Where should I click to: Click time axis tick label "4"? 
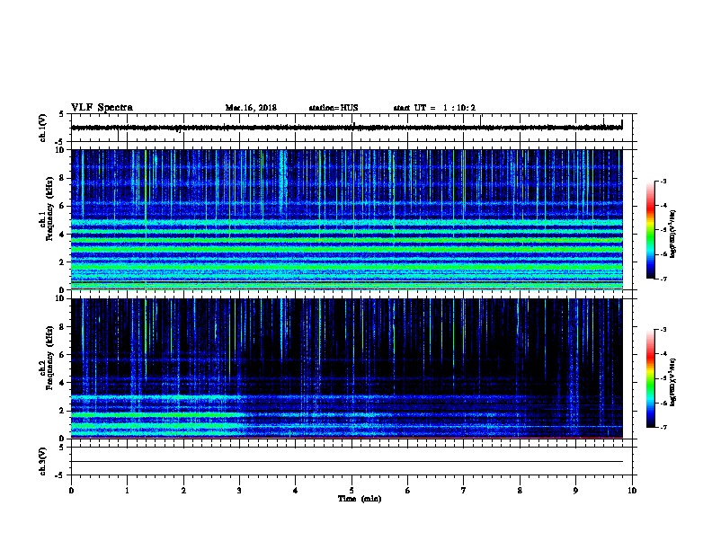click(295, 491)
